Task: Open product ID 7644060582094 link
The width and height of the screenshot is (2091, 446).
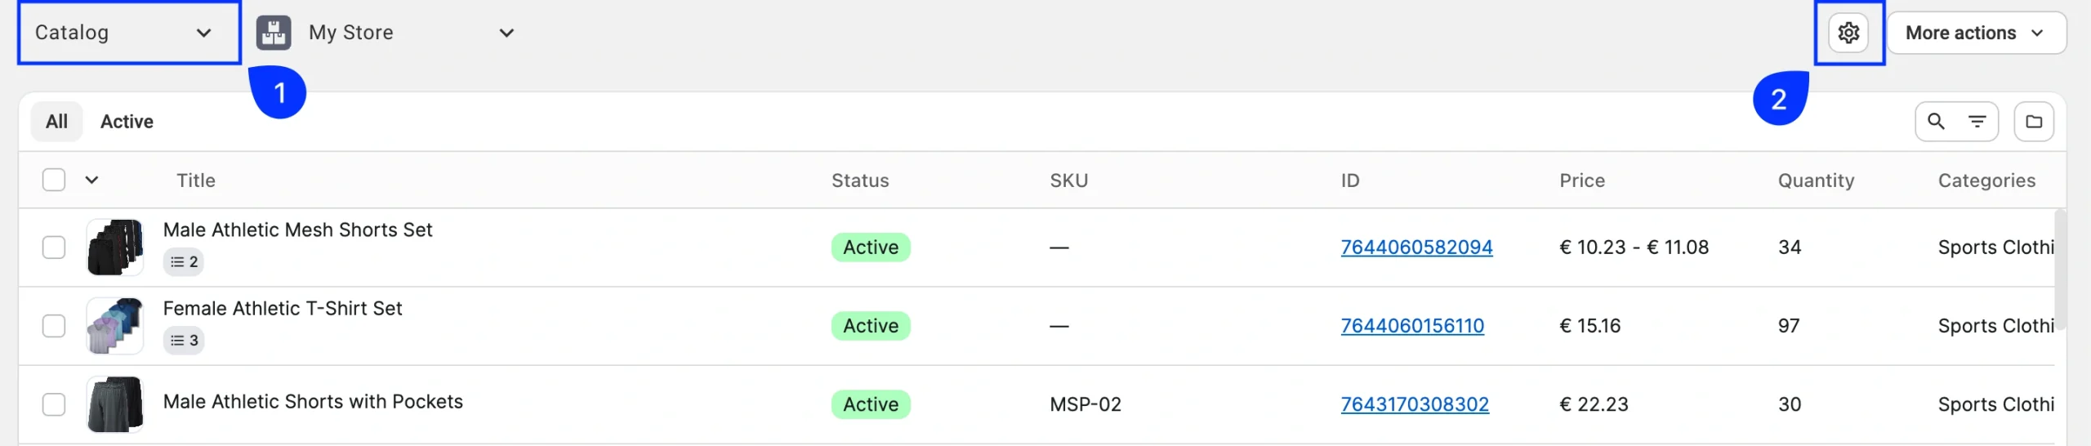Action: [1416, 248]
